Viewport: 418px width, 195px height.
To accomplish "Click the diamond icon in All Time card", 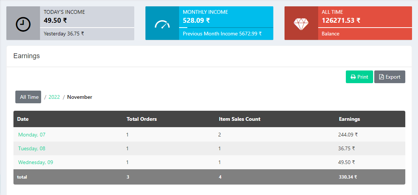I will tap(301, 24).
